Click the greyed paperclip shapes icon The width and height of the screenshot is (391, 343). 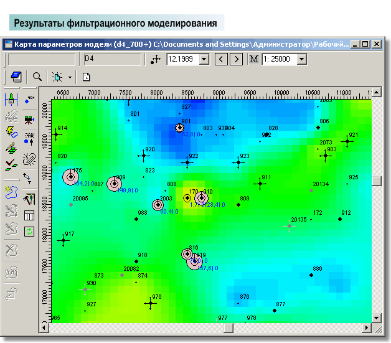pos(11,116)
